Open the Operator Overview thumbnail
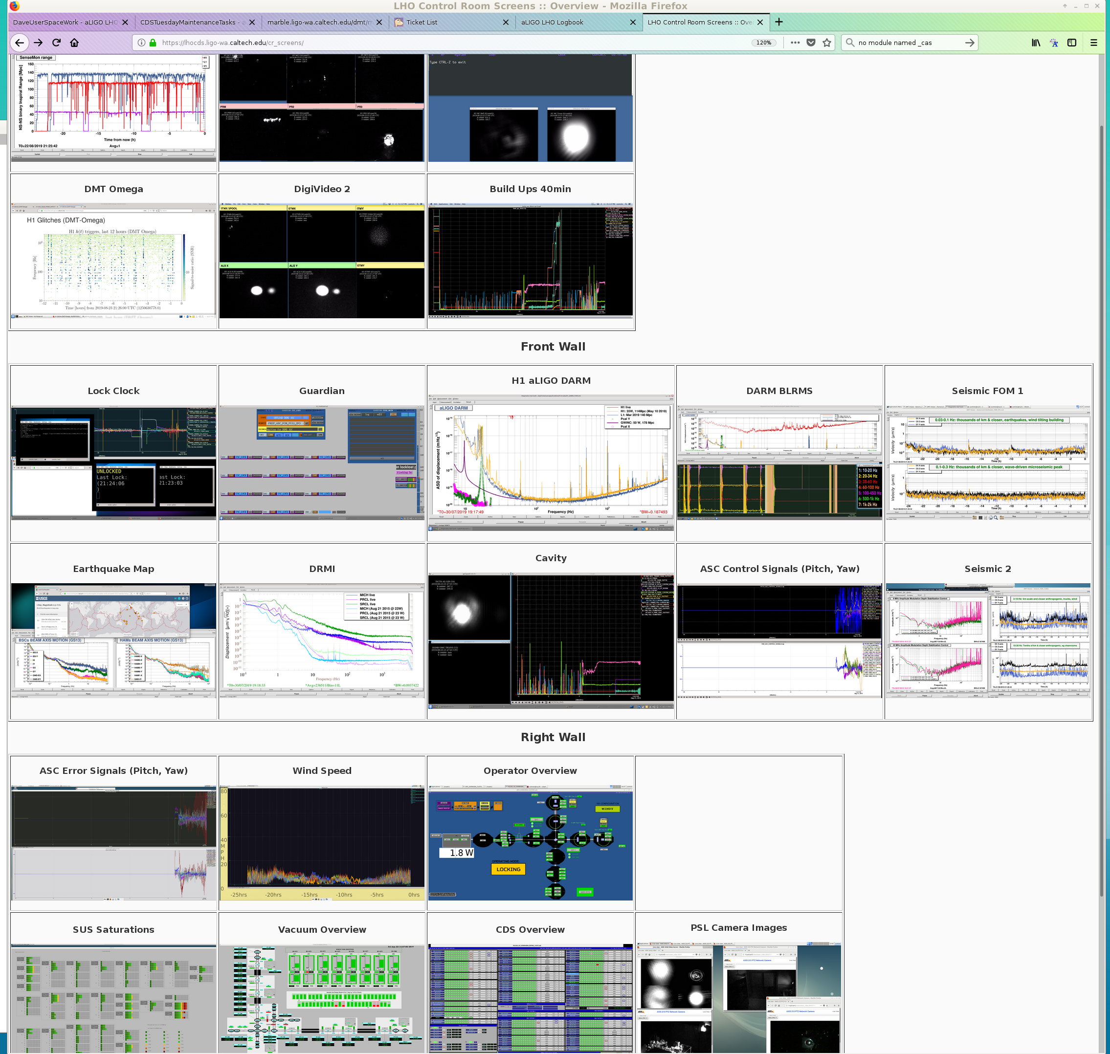Image resolution: width=1110 pixels, height=1054 pixels. pos(531,843)
